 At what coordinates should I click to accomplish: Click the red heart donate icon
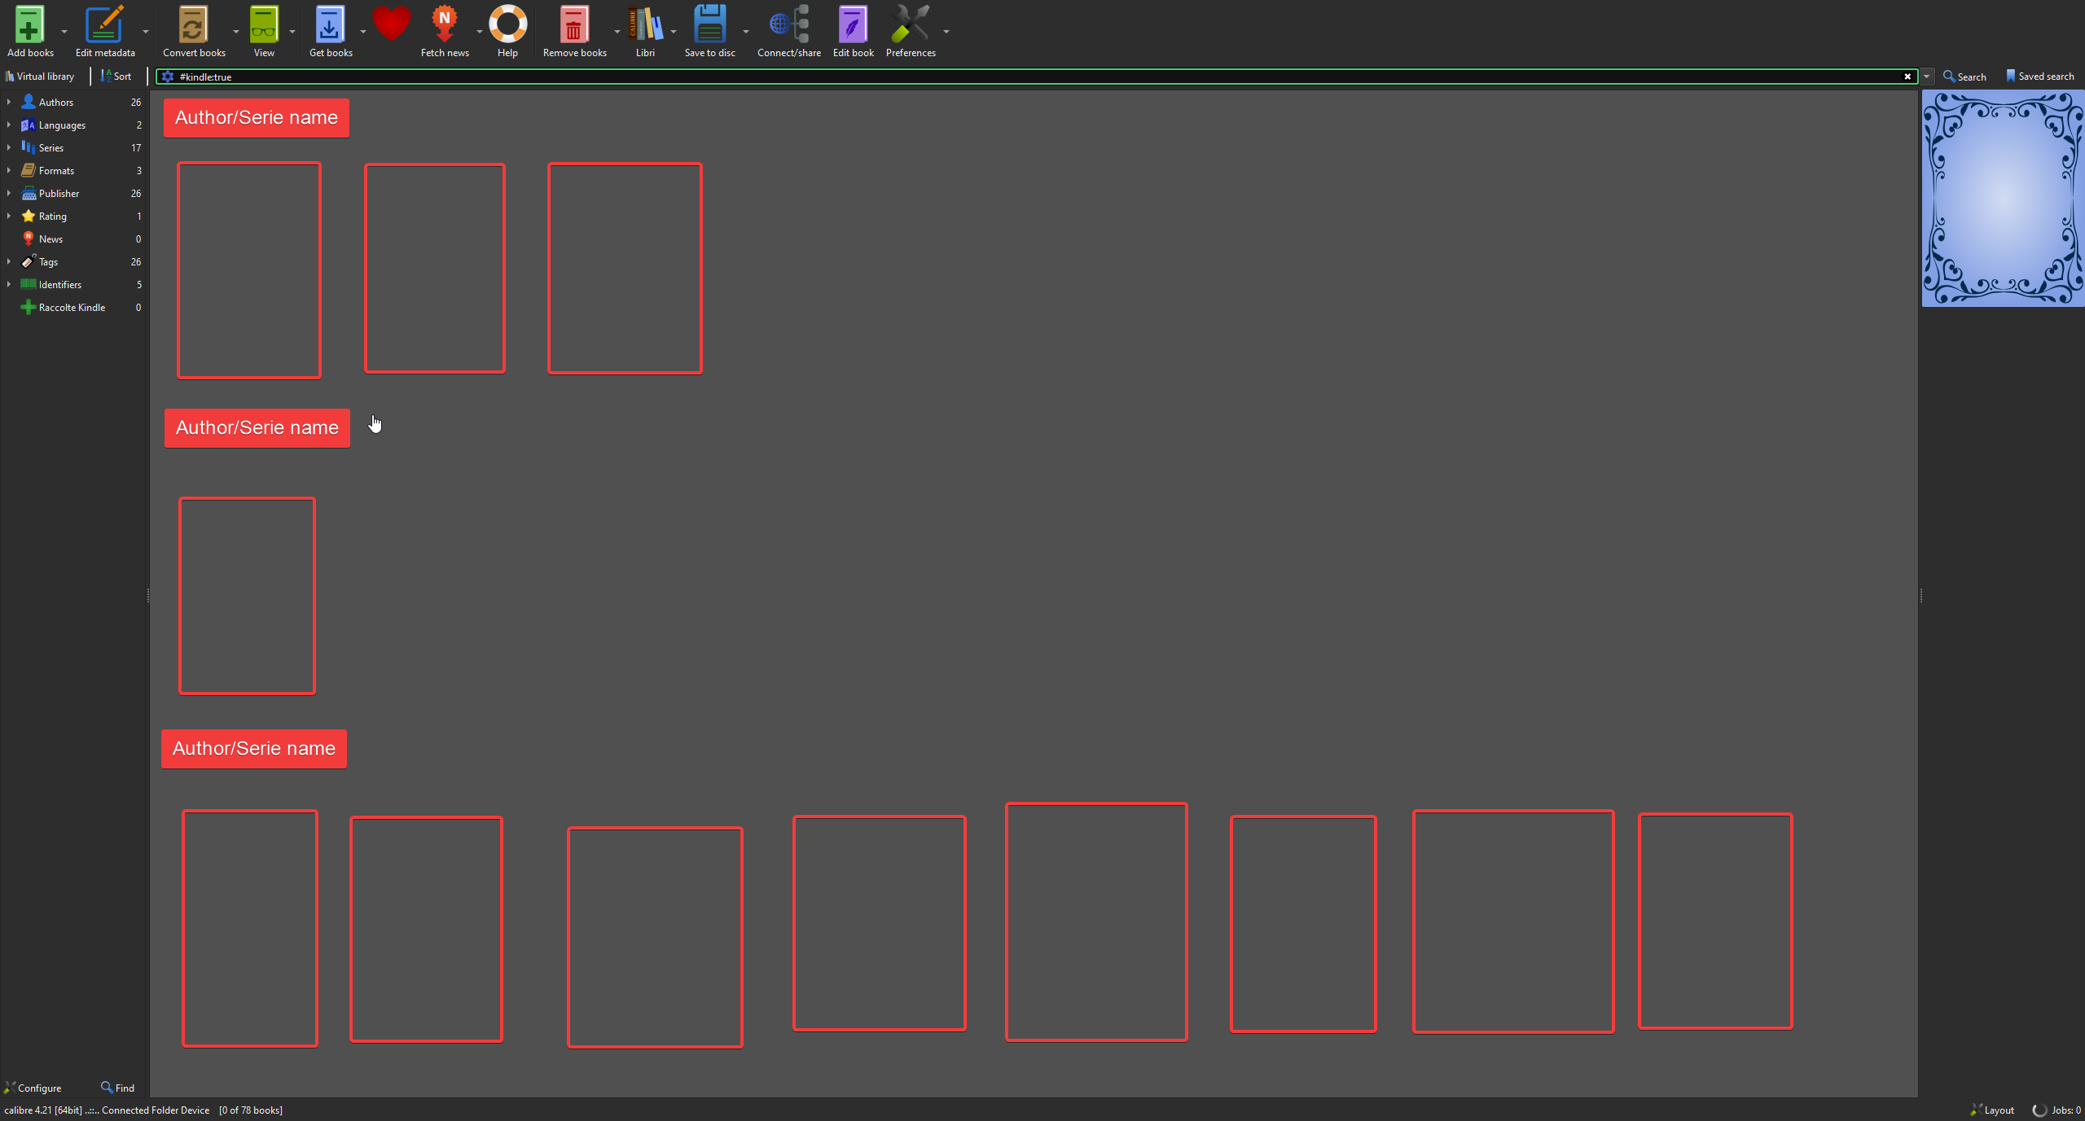(391, 24)
